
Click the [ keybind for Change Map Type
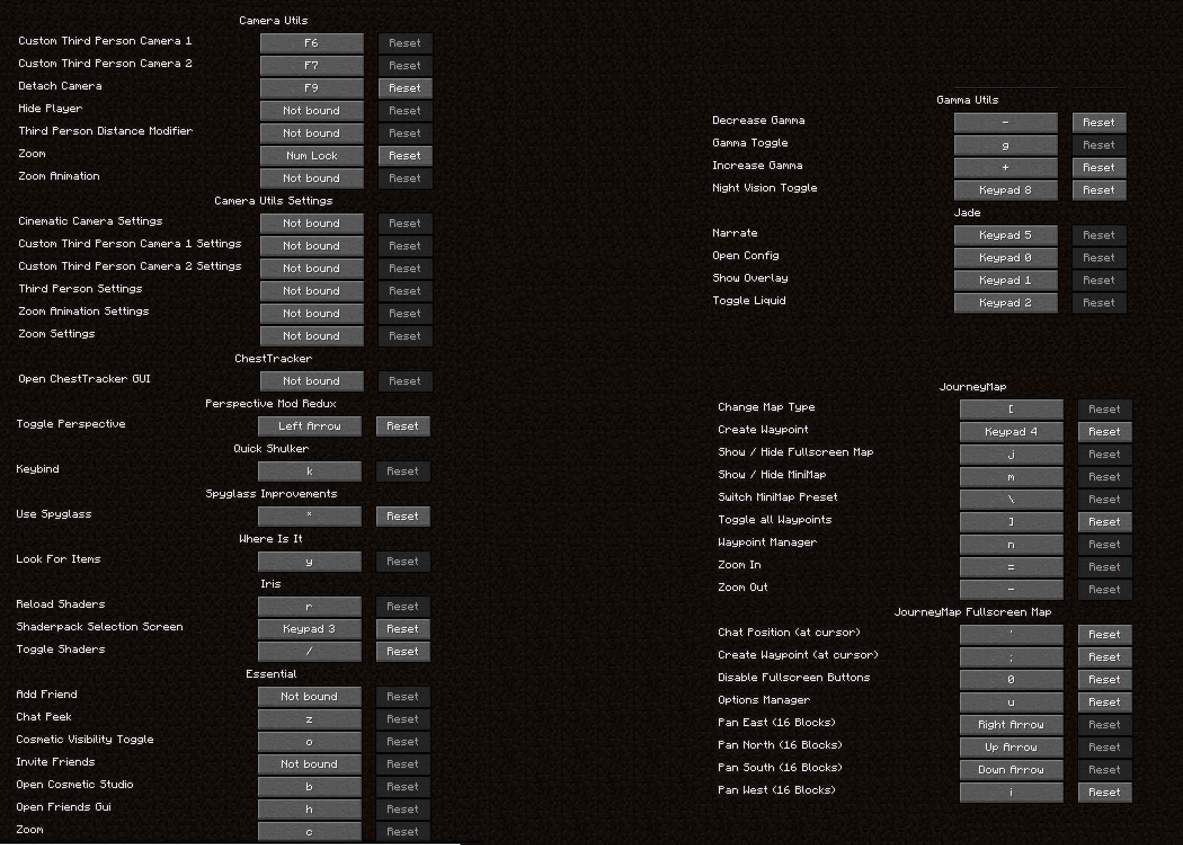point(1011,410)
